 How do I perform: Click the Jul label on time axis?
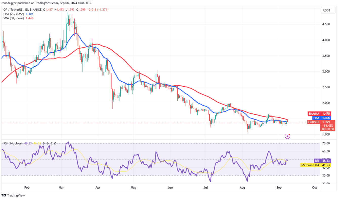206,188
